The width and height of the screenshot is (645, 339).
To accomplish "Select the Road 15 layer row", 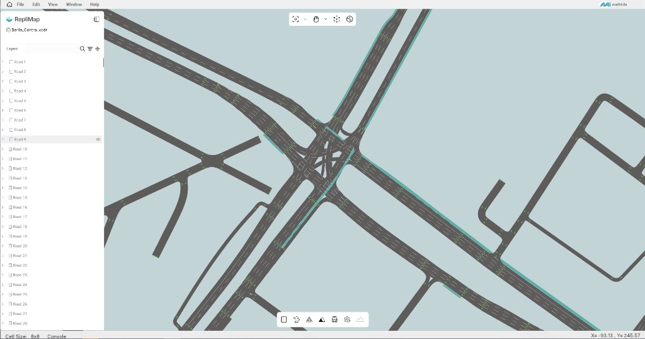I will click(52, 197).
